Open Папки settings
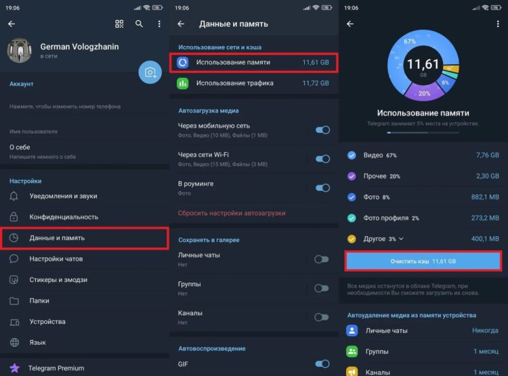The height and width of the screenshot is (376, 508). point(85,301)
